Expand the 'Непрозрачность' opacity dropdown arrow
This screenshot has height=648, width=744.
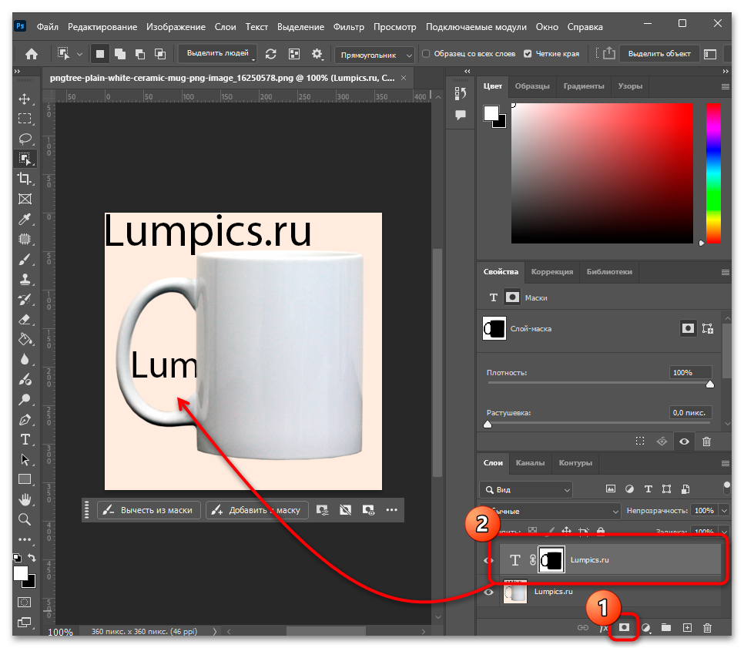(724, 511)
